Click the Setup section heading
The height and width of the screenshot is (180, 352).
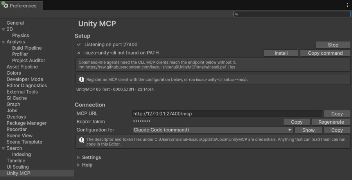83,36
